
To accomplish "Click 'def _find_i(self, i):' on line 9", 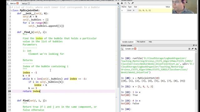I will tap(32, 32).
